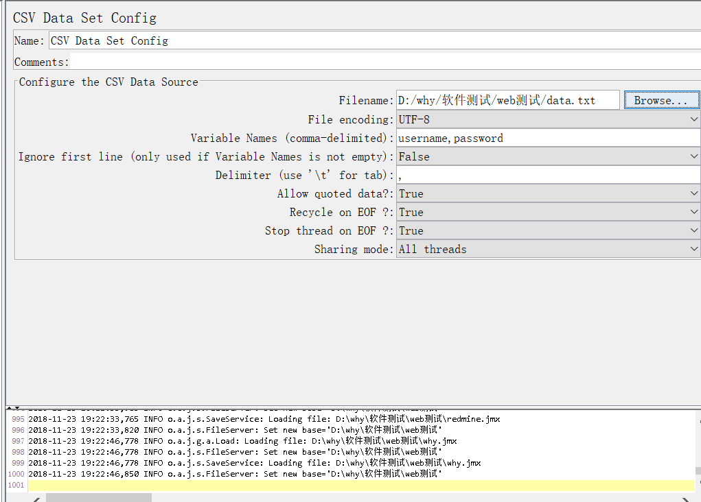Screen dimensions: 701x502
Task: Click inside the Delimiter field
Action: click(x=548, y=175)
